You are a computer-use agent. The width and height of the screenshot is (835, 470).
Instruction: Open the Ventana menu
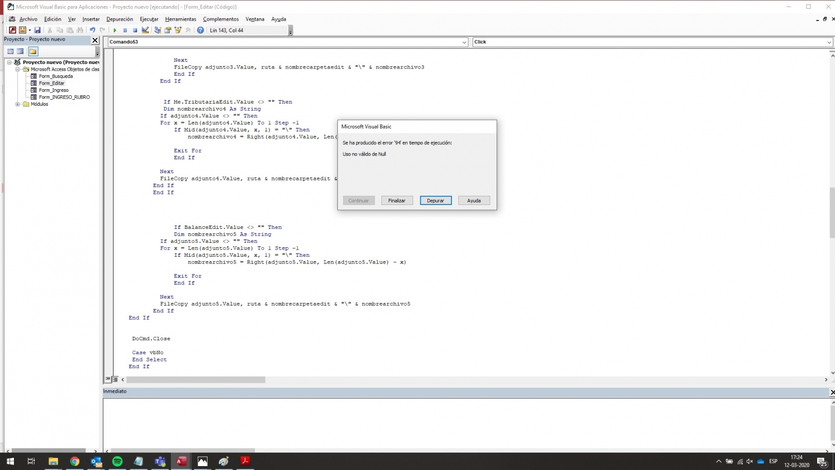255,19
